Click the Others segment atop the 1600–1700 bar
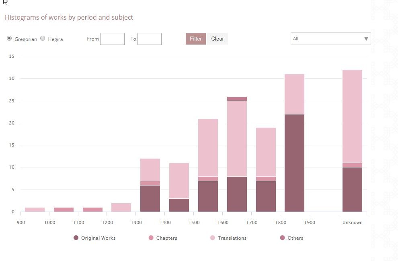The width and height of the screenshot is (398, 261). pos(237,99)
